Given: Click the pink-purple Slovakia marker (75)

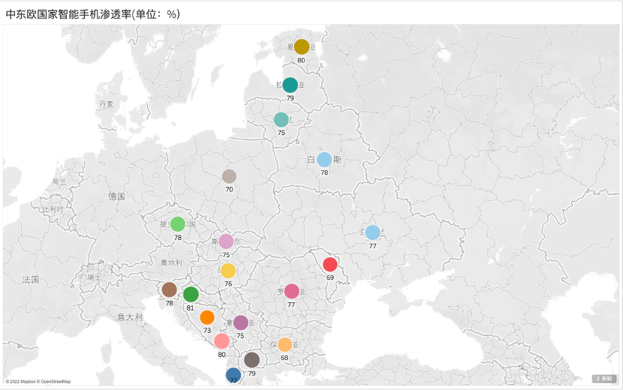Looking at the screenshot, I should (226, 241).
